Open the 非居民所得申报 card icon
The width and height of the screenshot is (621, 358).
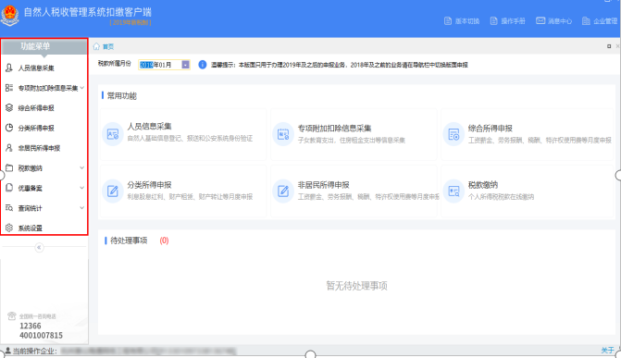point(283,191)
